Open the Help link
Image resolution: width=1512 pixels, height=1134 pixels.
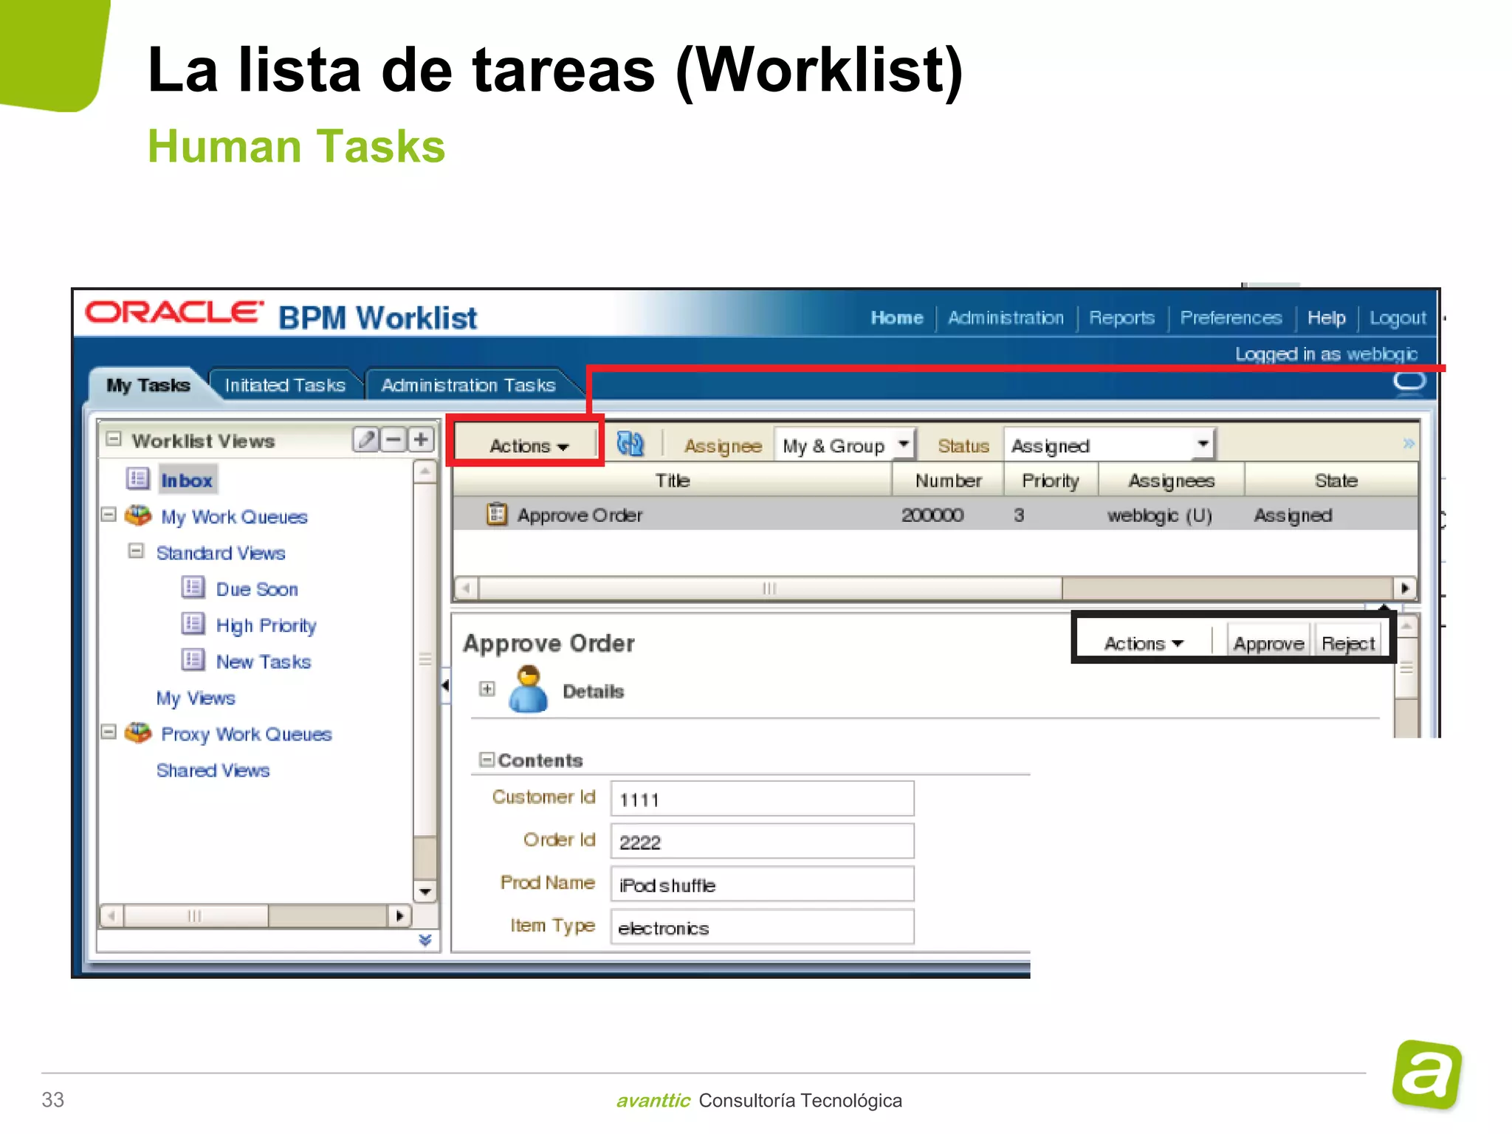click(1327, 318)
